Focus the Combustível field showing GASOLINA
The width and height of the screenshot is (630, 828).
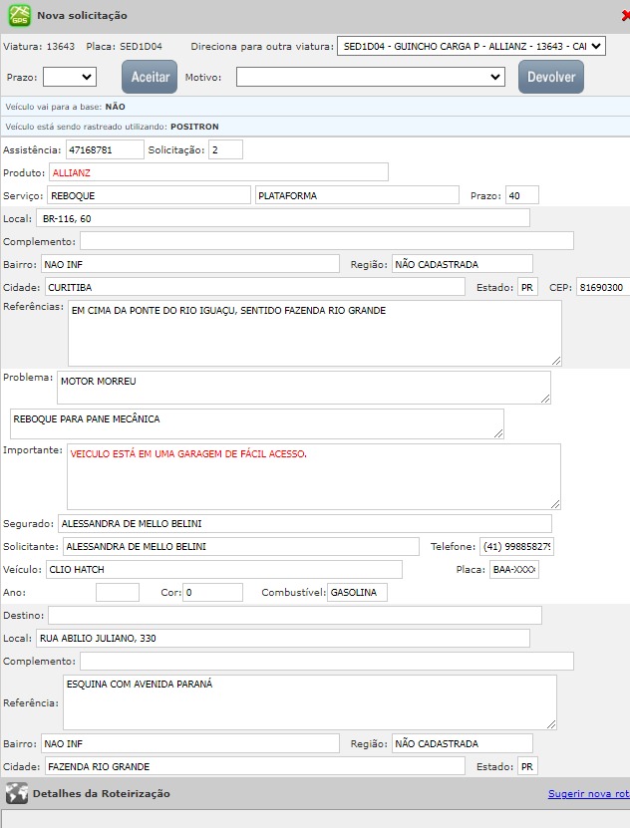(x=357, y=592)
